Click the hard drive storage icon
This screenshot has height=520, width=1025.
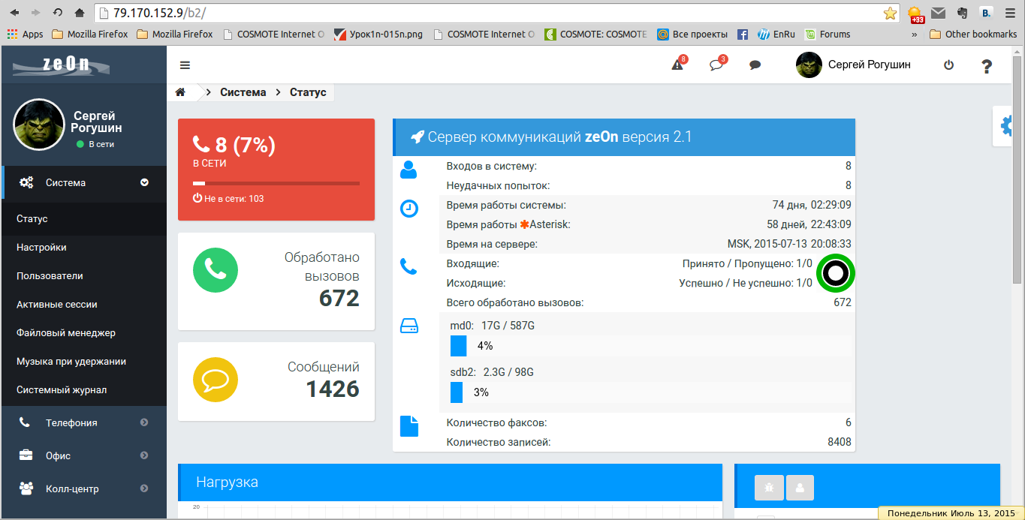click(x=408, y=326)
